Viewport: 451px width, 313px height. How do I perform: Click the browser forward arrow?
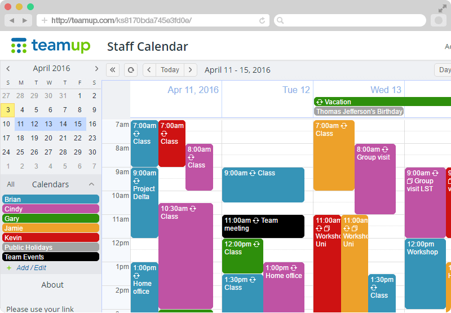25,20
